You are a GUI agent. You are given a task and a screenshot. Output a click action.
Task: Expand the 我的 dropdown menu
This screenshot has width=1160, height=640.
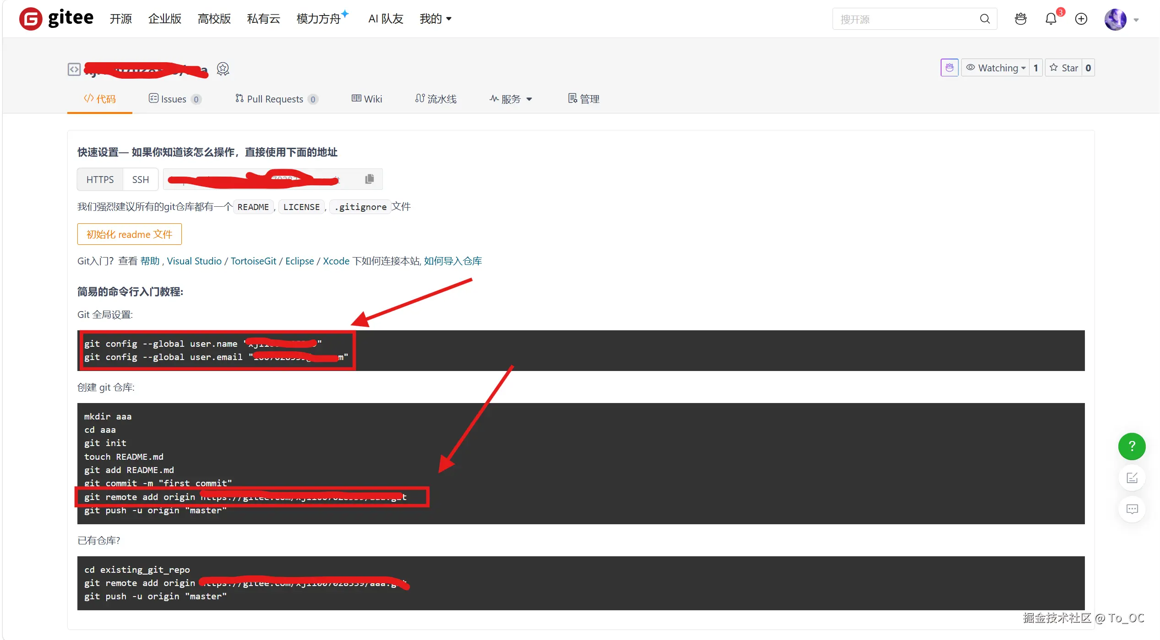pyautogui.click(x=436, y=19)
